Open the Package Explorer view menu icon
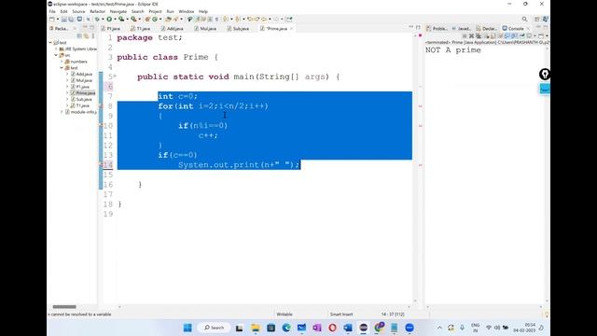 pyautogui.click(x=93, y=35)
